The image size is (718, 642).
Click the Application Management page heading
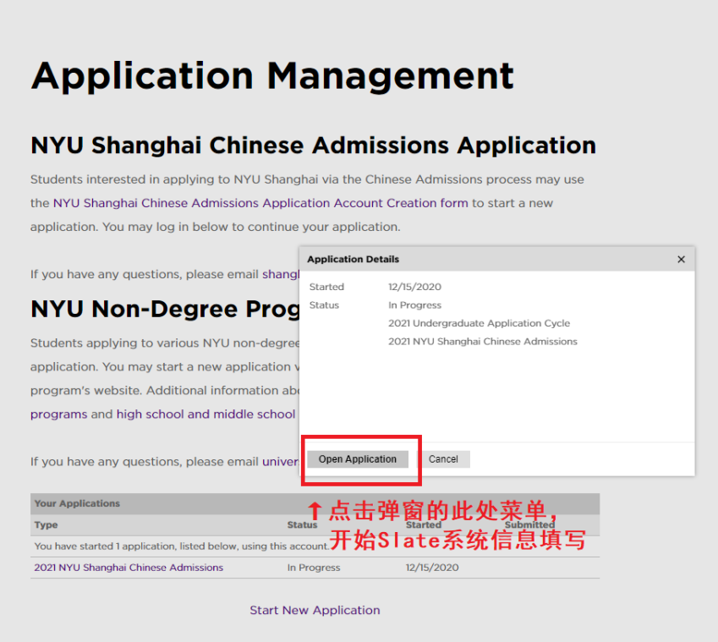click(x=271, y=77)
